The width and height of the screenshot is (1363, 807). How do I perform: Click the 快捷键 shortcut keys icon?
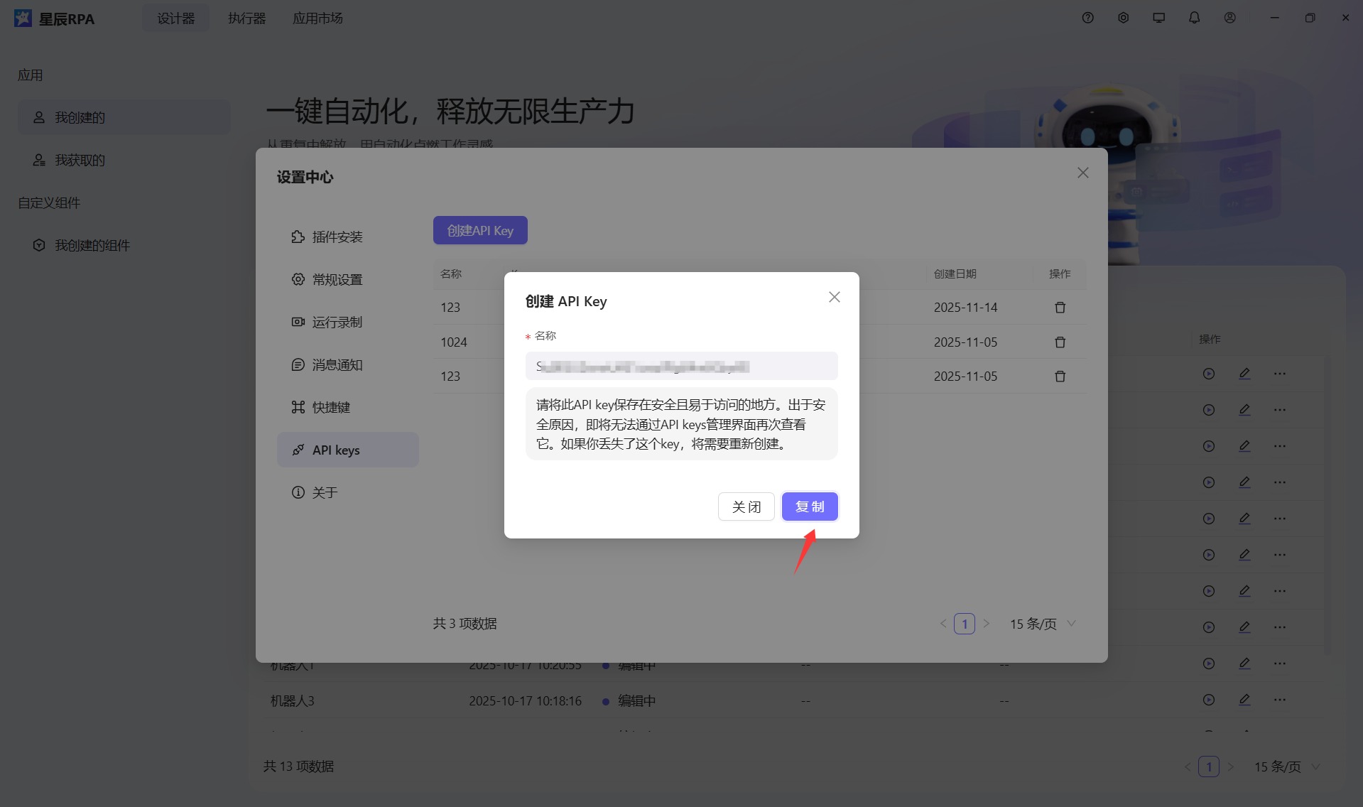[298, 407]
